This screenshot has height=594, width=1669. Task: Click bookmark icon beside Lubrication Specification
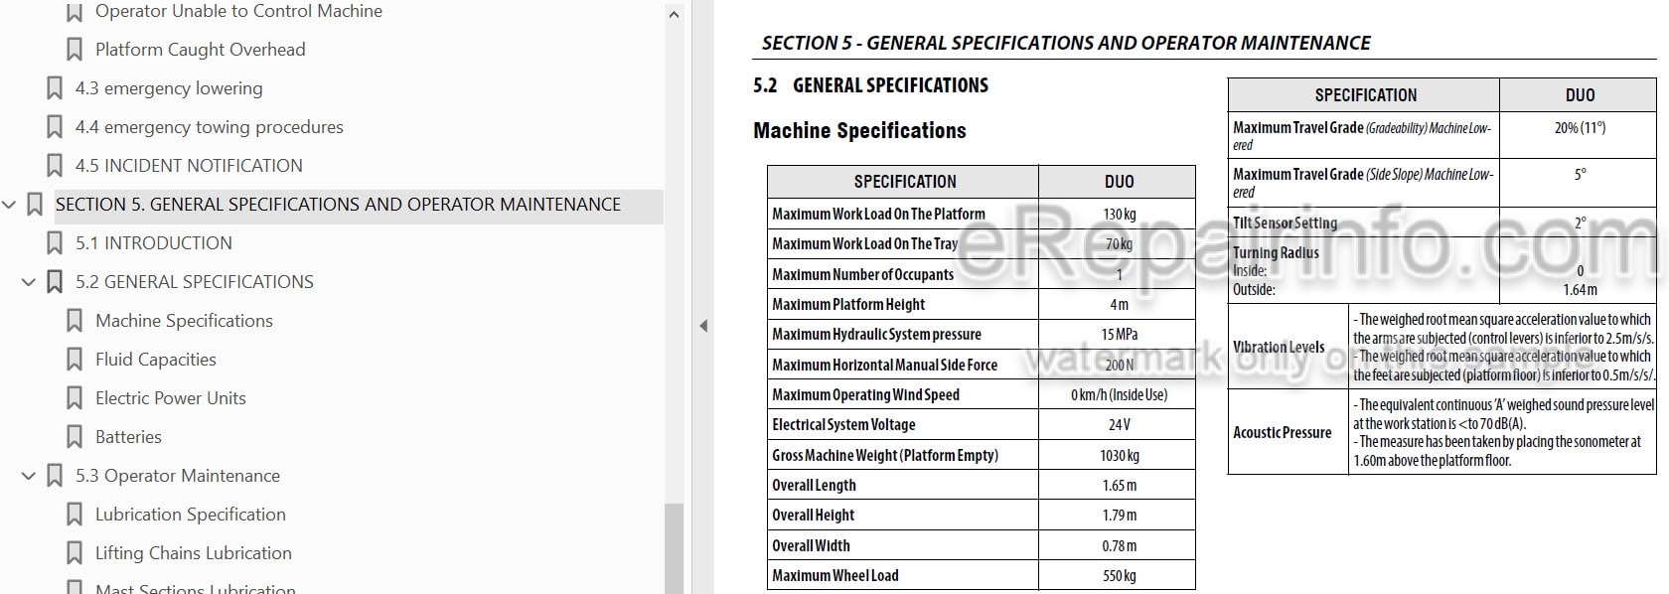click(75, 515)
